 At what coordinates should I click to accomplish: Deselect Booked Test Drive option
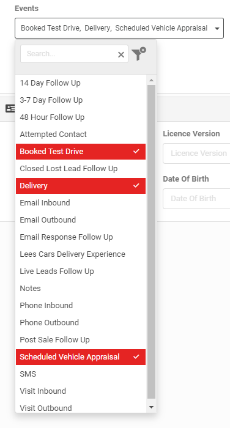81,152
